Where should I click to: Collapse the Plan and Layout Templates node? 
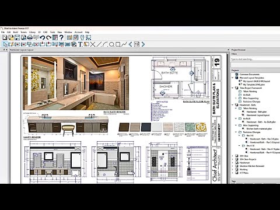233,78
